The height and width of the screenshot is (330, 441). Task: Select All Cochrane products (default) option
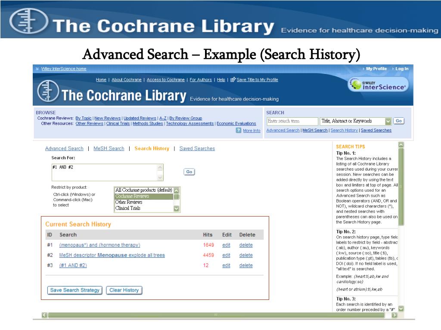[x=144, y=190]
